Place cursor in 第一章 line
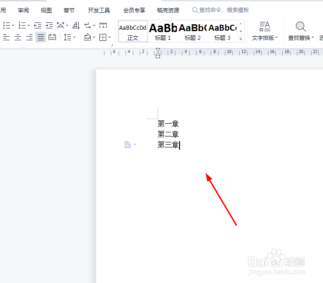323x283 pixels. coord(168,124)
